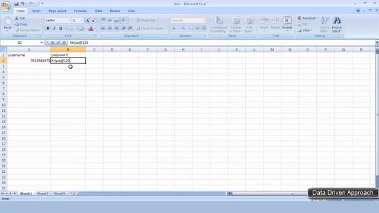Click the Save icon in Quick Access Toolbar

click(x=16, y=4)
